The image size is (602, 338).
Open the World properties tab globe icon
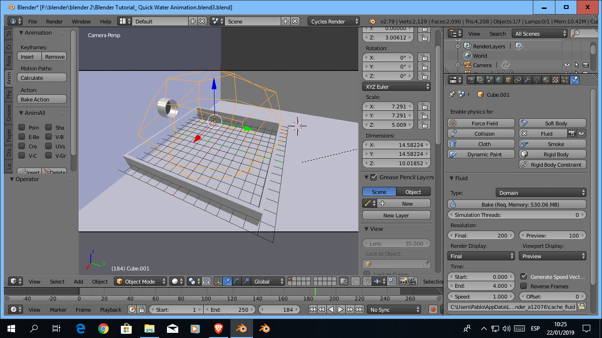[x=499, y=80]
